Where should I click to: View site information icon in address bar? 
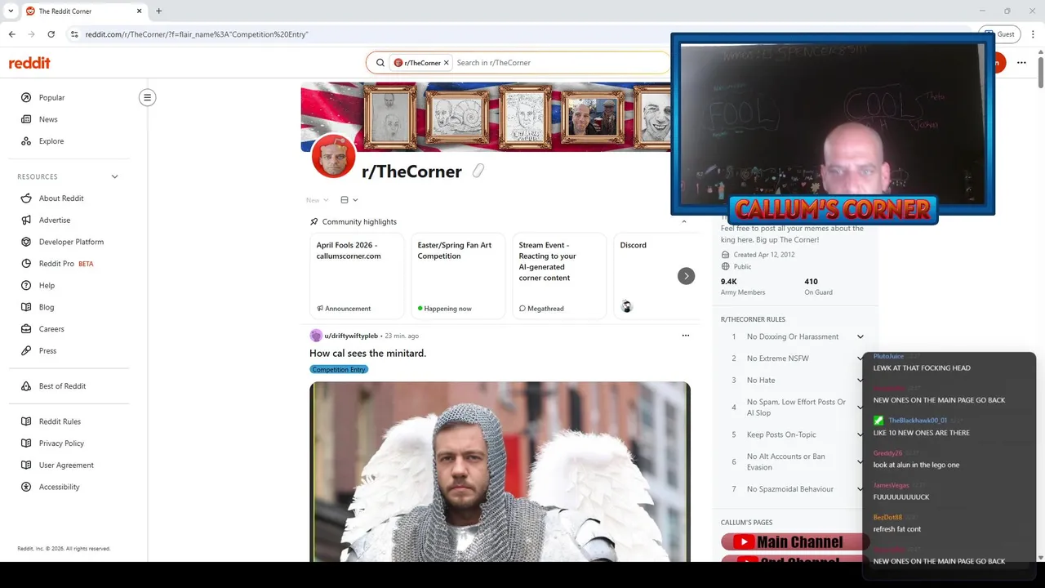74,34
